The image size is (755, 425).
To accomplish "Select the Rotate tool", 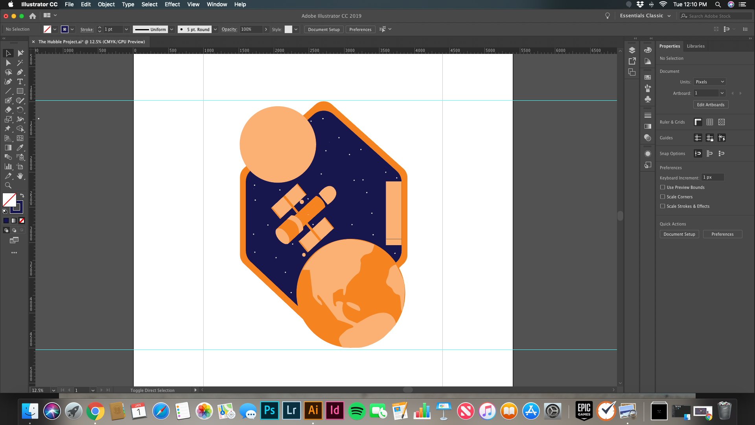I will (20, 110).
